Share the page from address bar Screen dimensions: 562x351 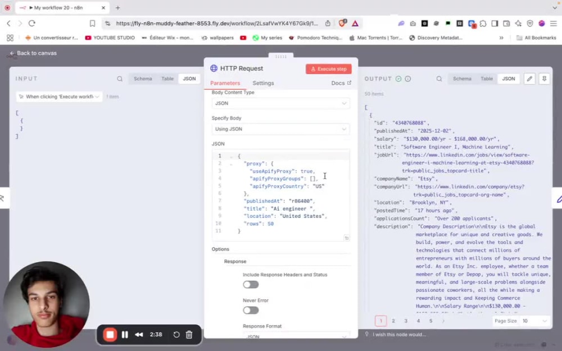click(x=328, y=23)
